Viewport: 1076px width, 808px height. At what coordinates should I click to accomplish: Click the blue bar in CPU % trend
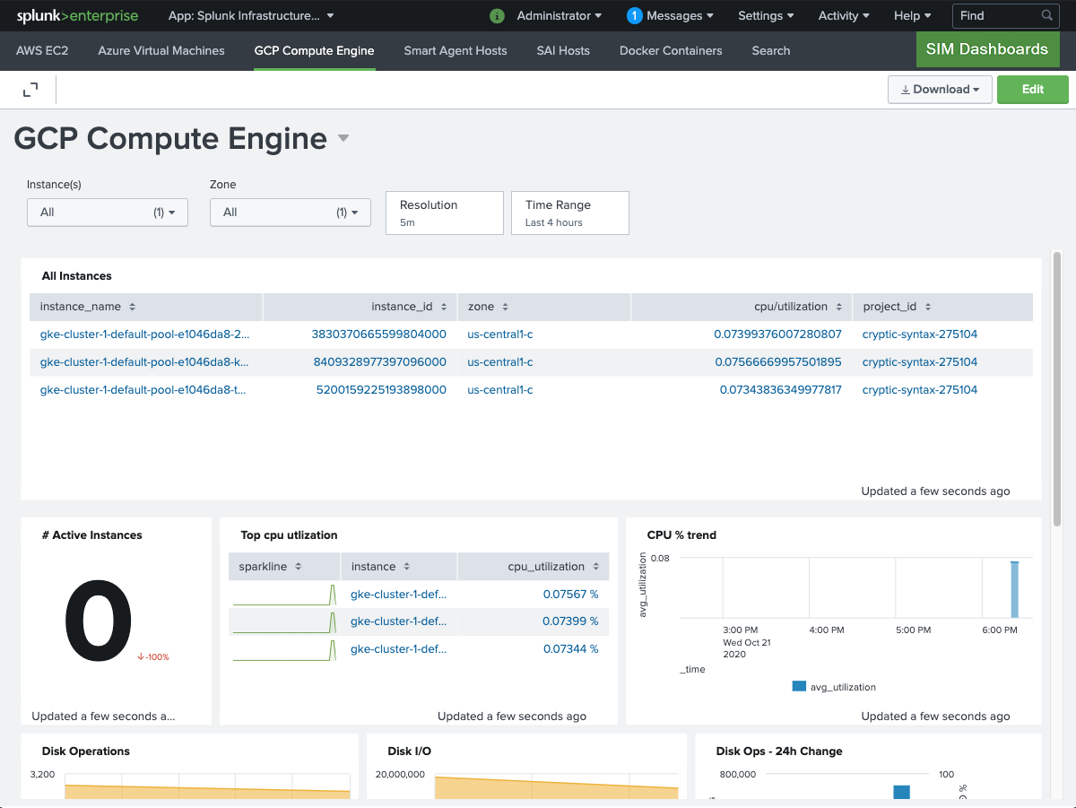(x=1015, y=589)
